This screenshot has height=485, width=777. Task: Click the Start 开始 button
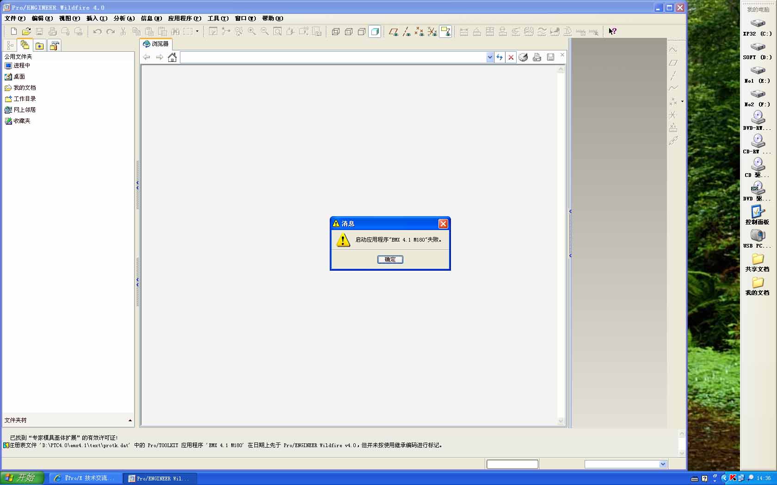[x=22, y=478]
